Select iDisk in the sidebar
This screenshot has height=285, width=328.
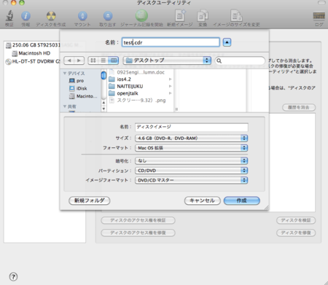pyautogui.click(x=78, y=88)
